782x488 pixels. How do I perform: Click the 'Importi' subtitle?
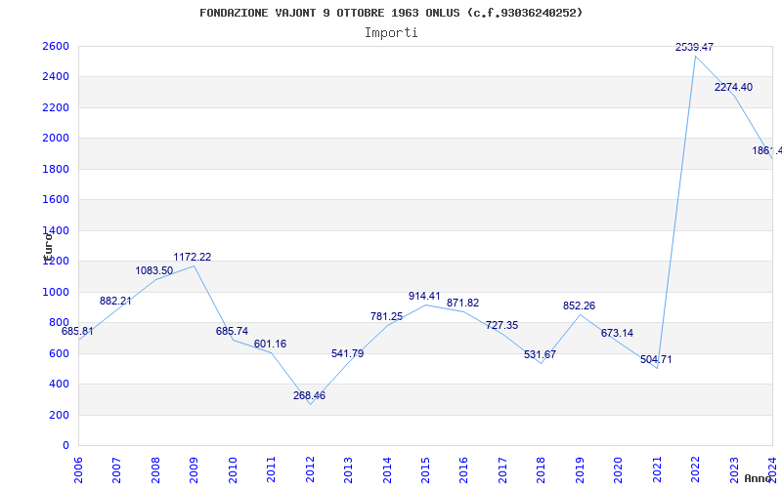tap(391, 33)
